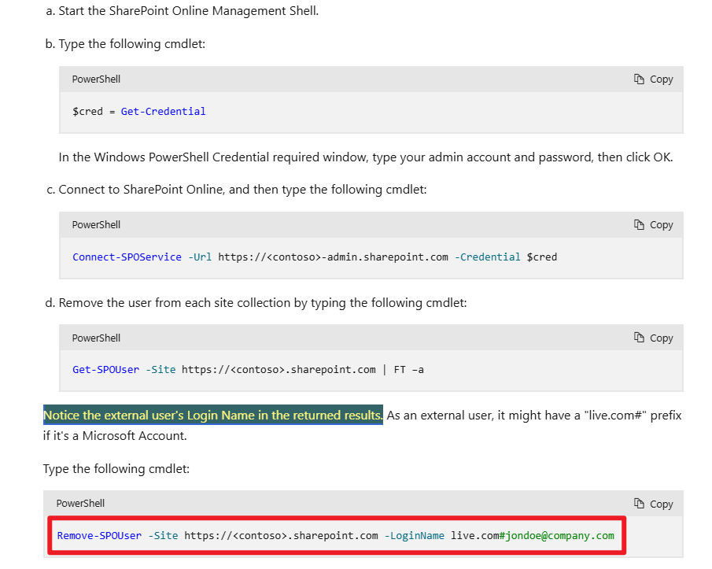Click the PowerShell label above Remove-SPOUser
This screenshot has height=569, width=712.
pyautogui.click(x=80, y=503)
